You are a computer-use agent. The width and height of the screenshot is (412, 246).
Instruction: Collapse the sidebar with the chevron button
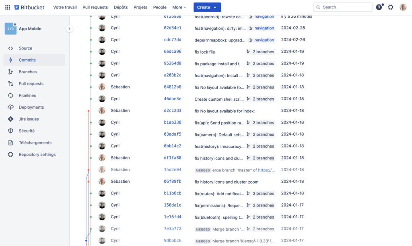69,29
